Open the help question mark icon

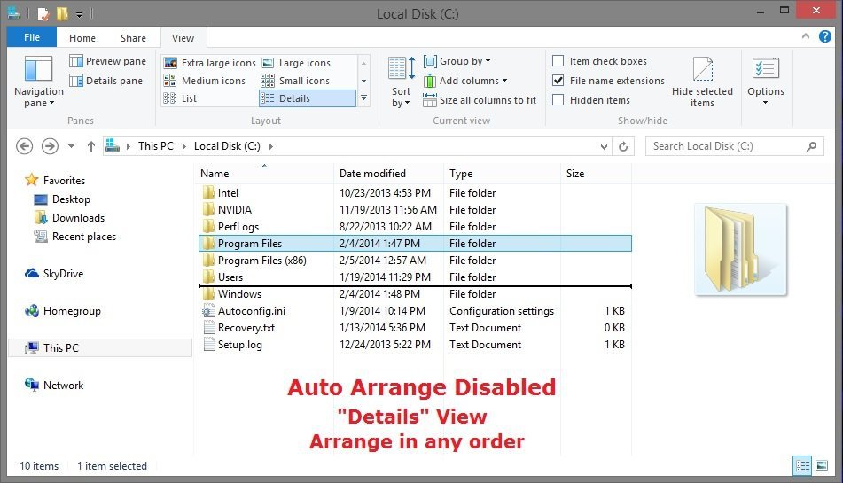826,38
